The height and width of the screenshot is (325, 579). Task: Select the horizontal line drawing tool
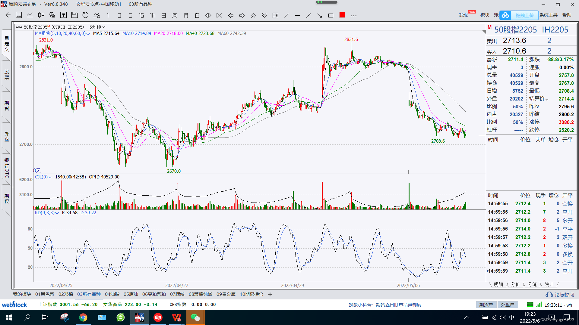[297, 15]
